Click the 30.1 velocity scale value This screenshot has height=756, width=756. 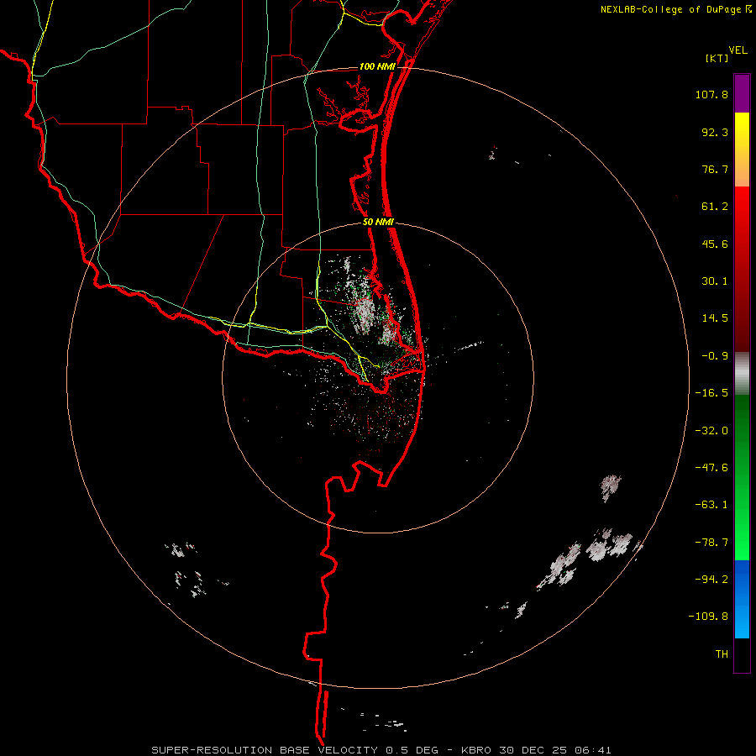click(x=715, y=281)
